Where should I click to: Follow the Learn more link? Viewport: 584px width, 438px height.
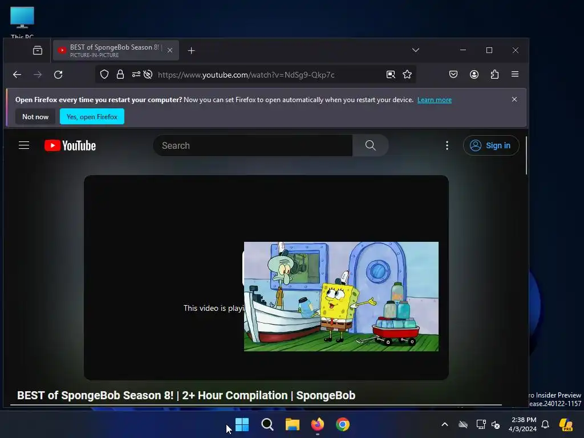(434, 100)
